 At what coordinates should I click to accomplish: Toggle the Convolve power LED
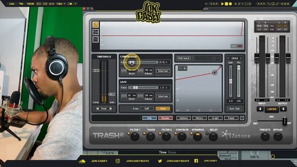coord(175,134)
